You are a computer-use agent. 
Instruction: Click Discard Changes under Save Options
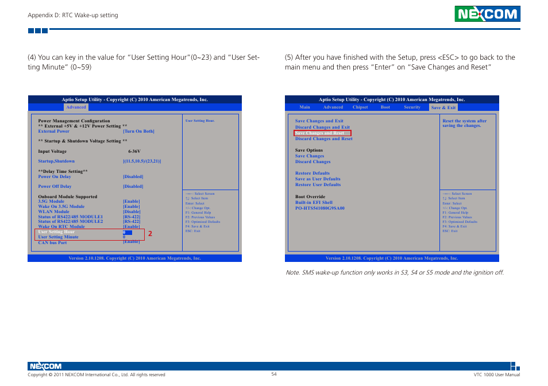(x=312, y=162)
